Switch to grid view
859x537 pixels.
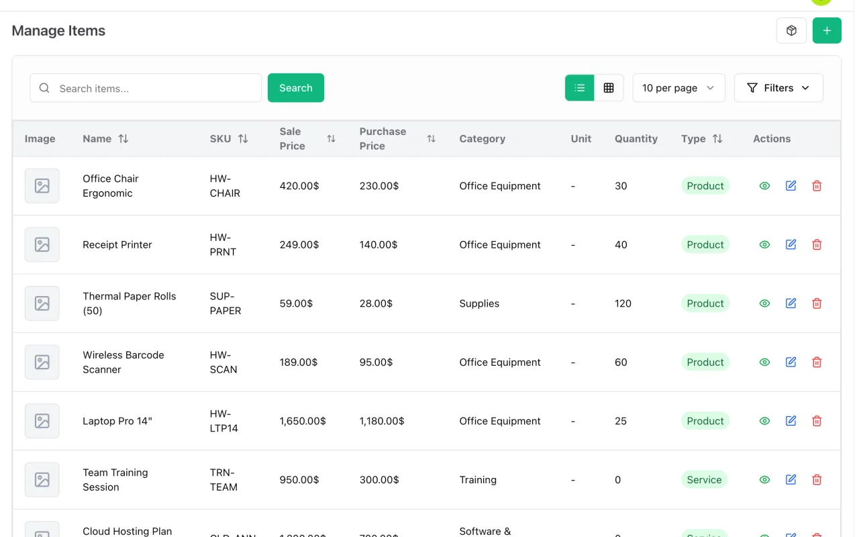pyautogui.click(x=609, y=88)
